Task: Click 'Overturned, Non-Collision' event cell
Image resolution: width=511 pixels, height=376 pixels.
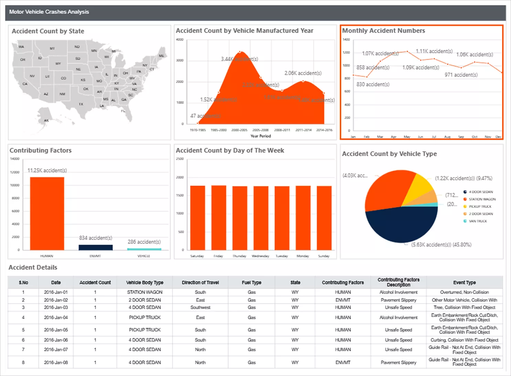Action: tap(465, 292)
